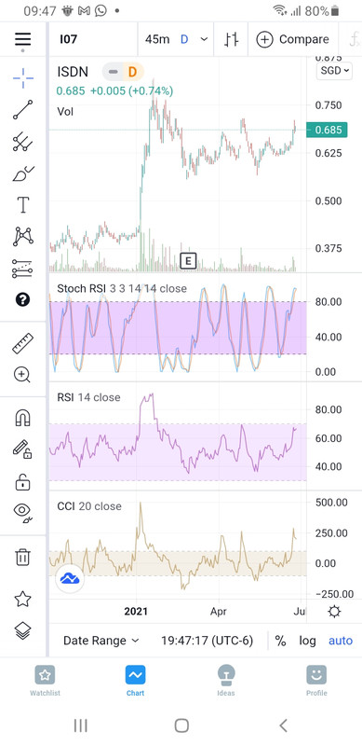Select the long position forecasting tool
The height and width of the screenshot is (746, 362).
coord(23,269)
